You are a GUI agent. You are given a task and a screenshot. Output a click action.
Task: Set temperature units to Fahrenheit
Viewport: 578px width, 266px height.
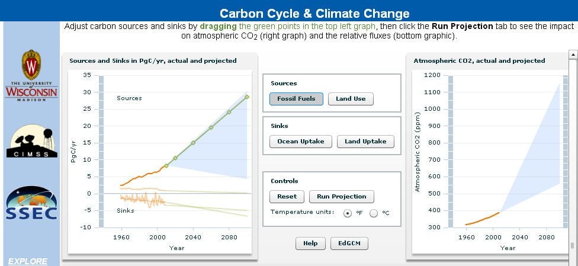click(x=347, y=213)
